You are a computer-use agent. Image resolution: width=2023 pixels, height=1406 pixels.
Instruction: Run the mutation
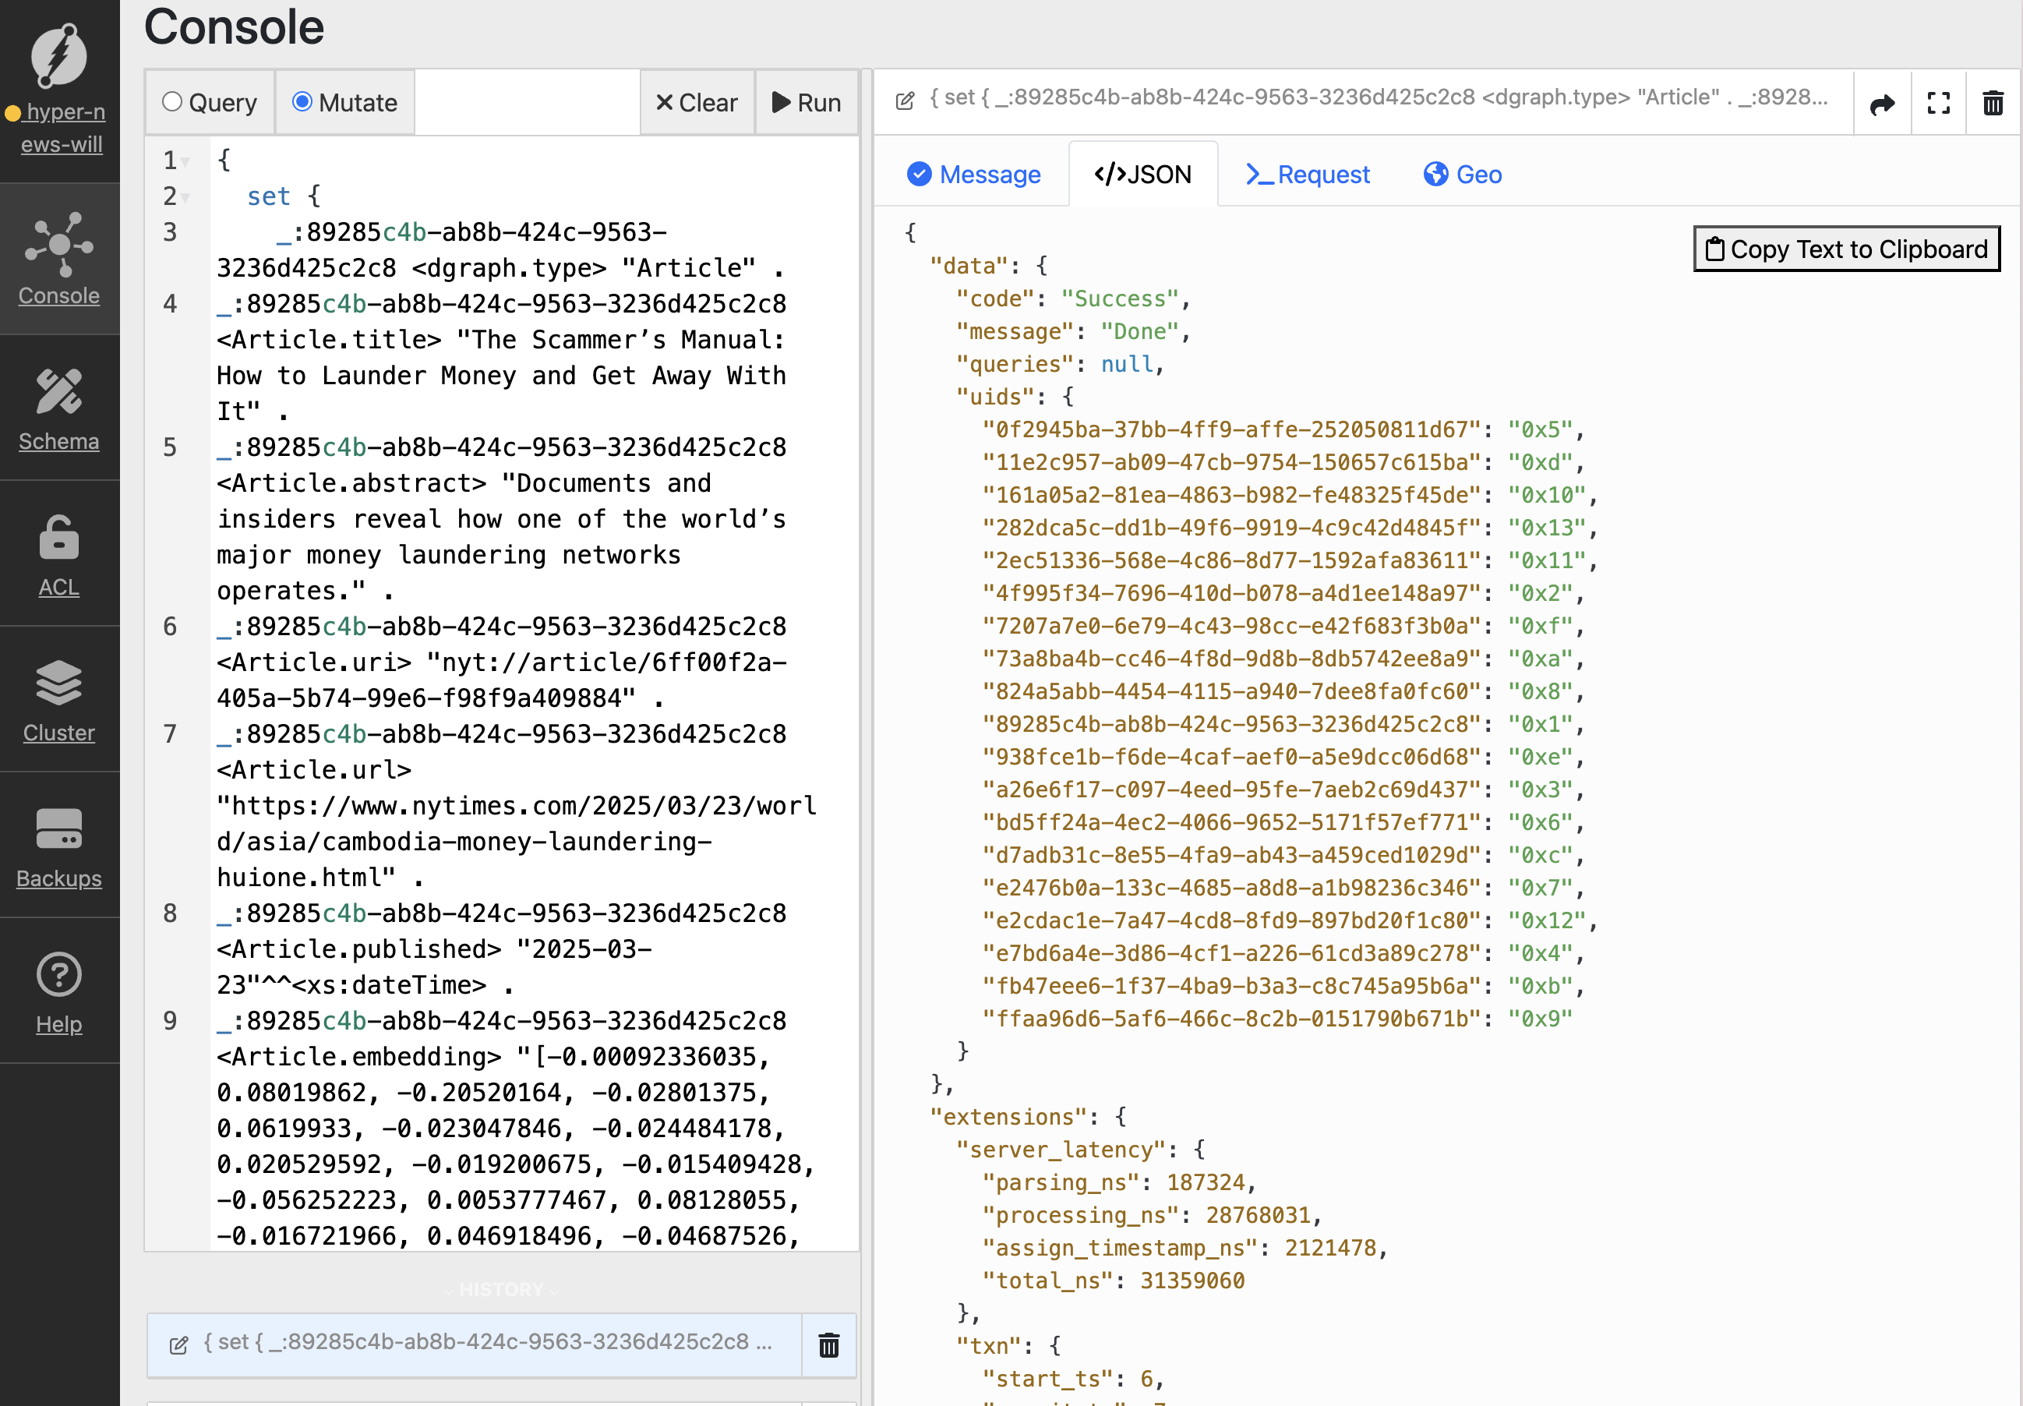click(x=806, y=102)
